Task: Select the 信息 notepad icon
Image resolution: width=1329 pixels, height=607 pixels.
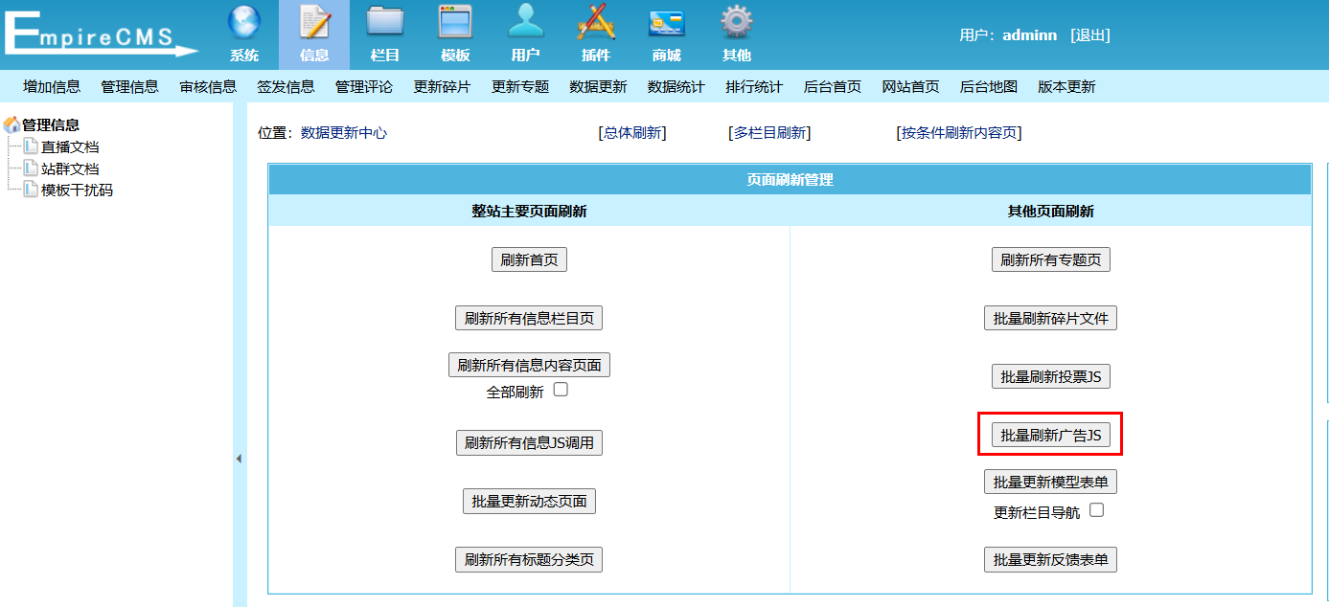Action: click(314, 23)
